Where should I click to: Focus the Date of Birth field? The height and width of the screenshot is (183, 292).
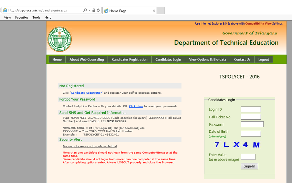pyautogui.click(x=251, y=134)
